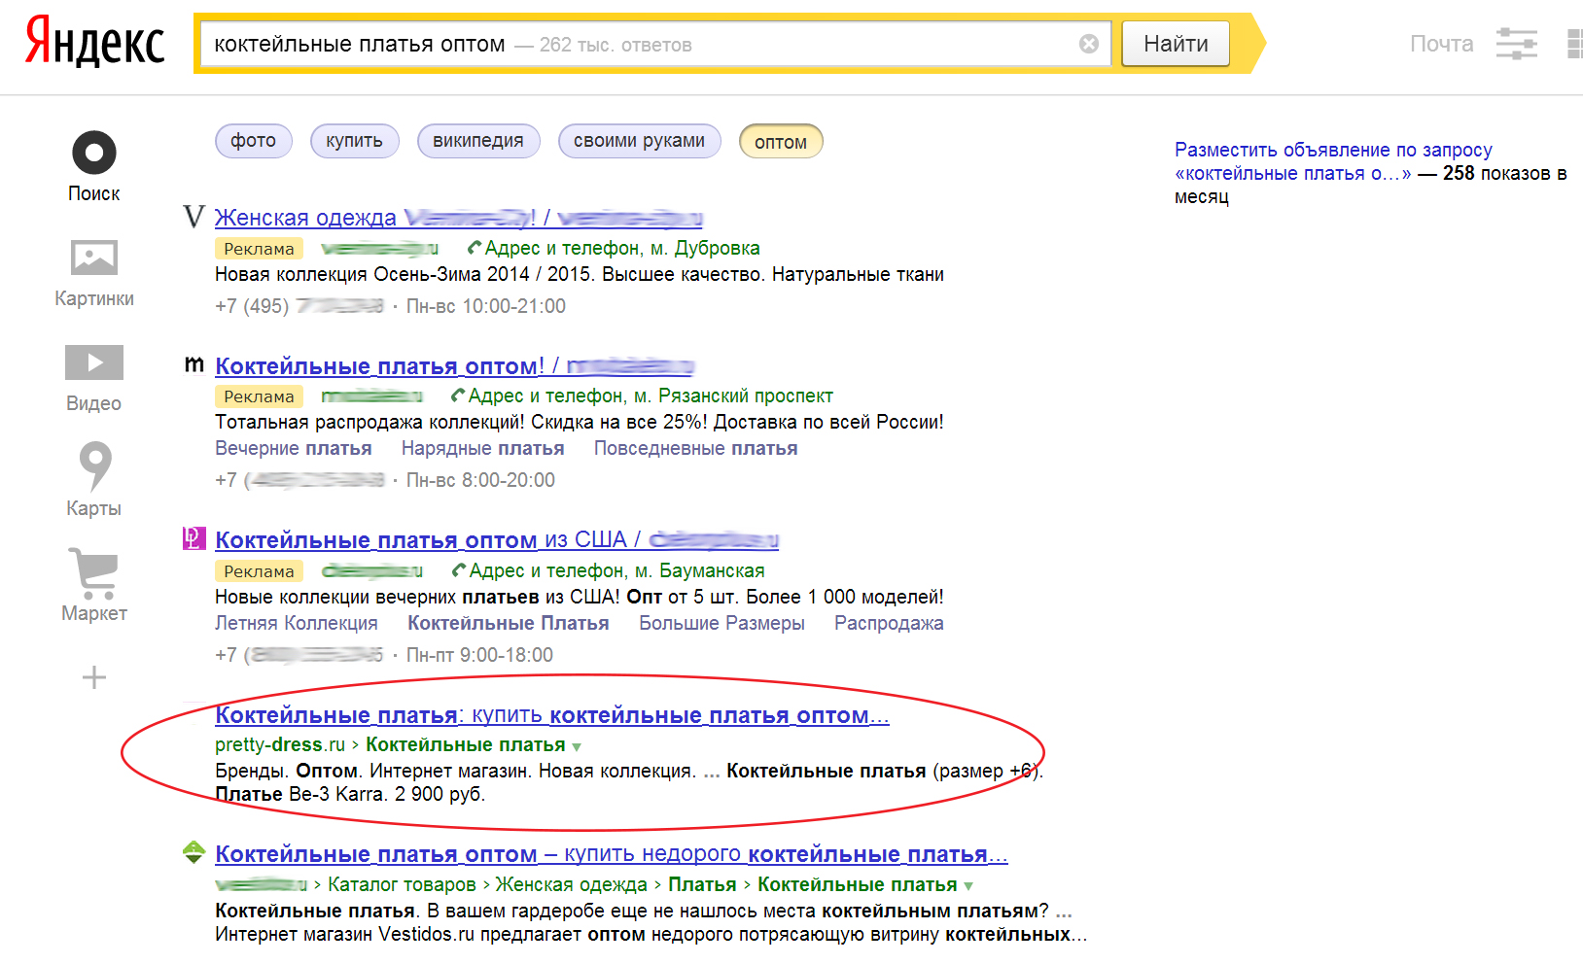Click Женская одежда breadcrumb in Vestidos result
The image size is (1583, 964).
tap(571, 884)
